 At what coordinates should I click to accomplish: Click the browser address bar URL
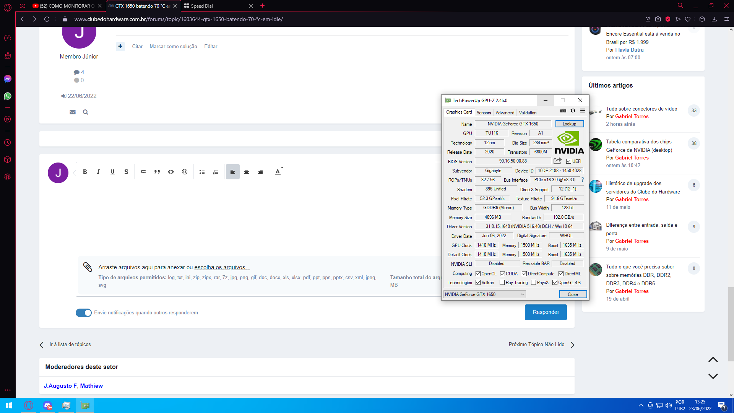coord(179,19)
